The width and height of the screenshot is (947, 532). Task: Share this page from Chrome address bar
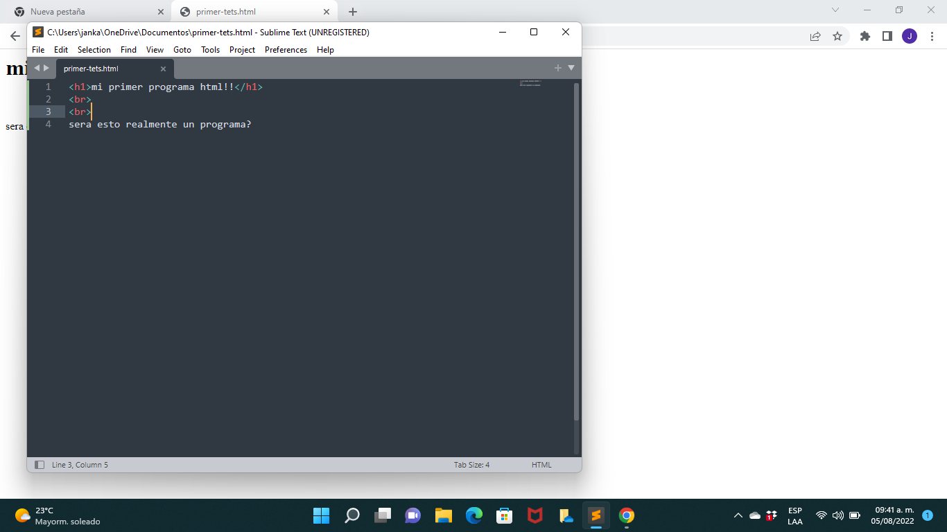click(815, 36)
